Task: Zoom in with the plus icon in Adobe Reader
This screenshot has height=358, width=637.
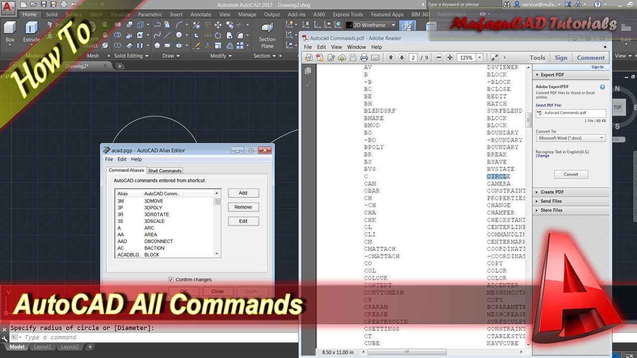Action: pyautogui.click(x=450, y=58)
